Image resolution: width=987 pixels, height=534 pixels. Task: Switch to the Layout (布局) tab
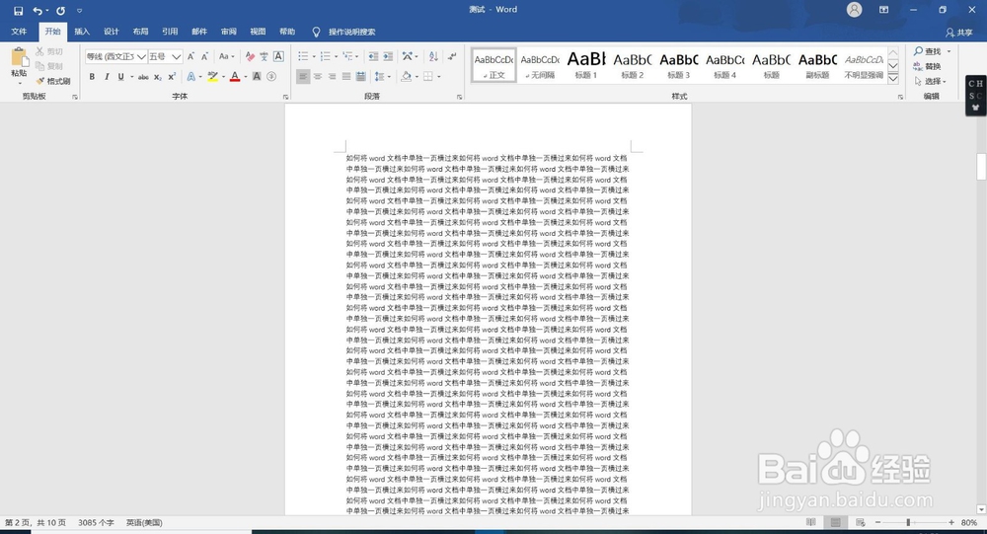click(140, 32)
